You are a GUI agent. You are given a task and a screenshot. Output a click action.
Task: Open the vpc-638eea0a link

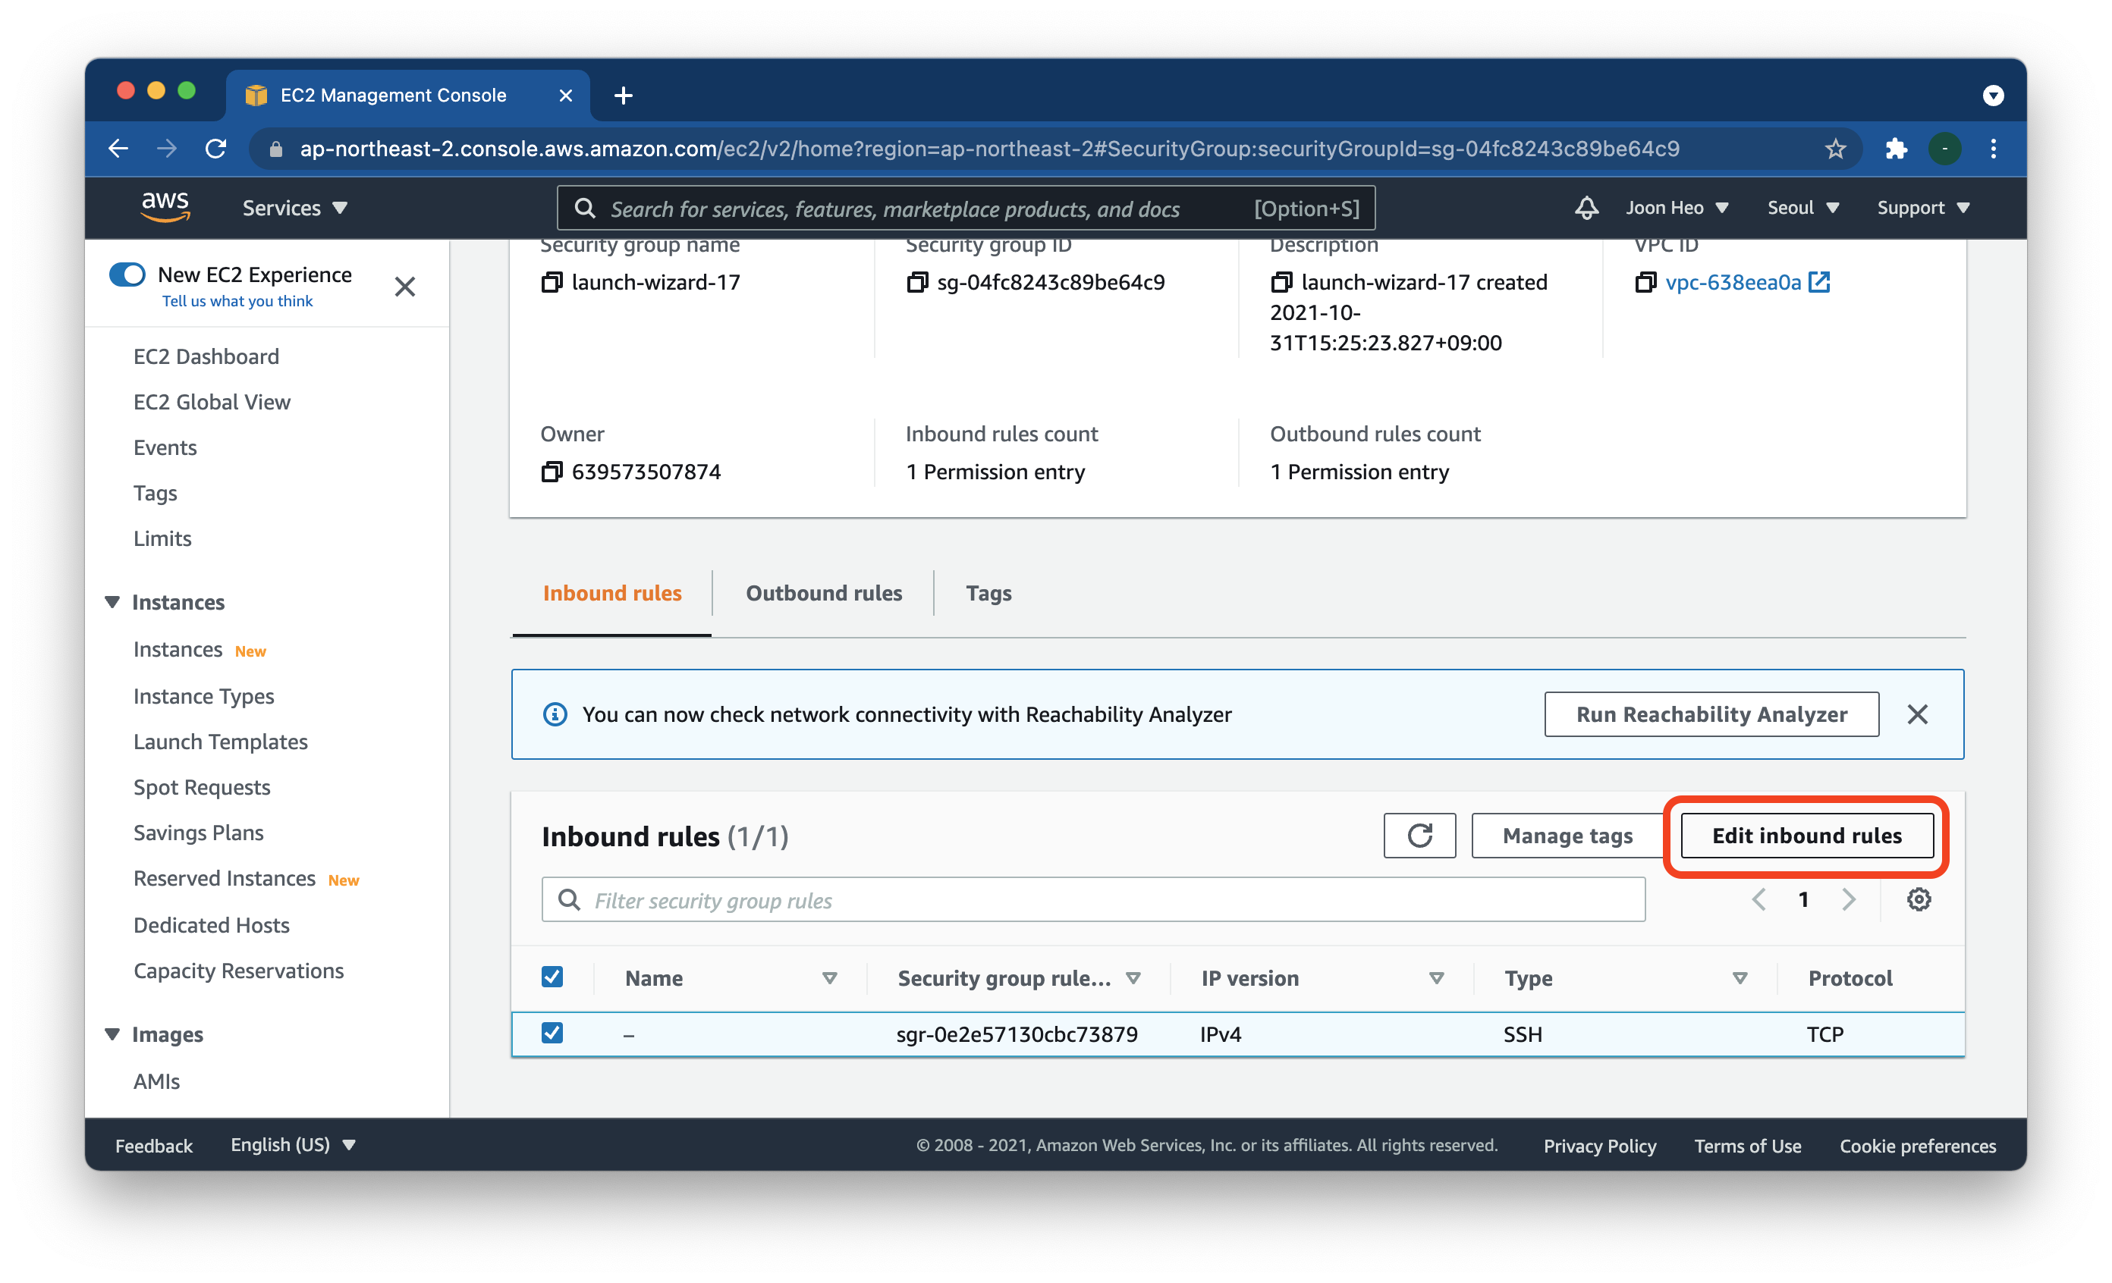[1732, 283]
